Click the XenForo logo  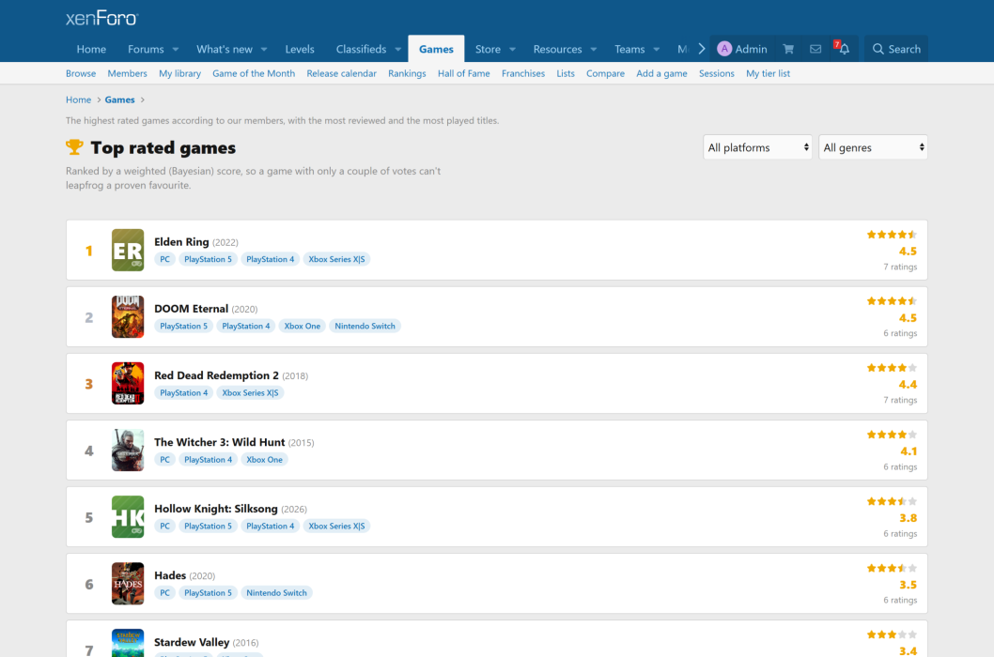pos(102,18)
